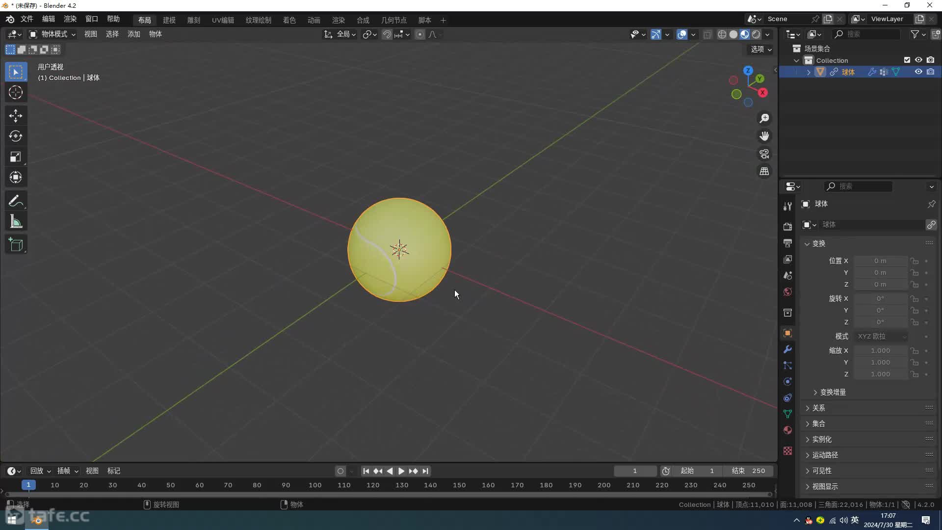Add a new workspace with plus button

click(443, 20)
